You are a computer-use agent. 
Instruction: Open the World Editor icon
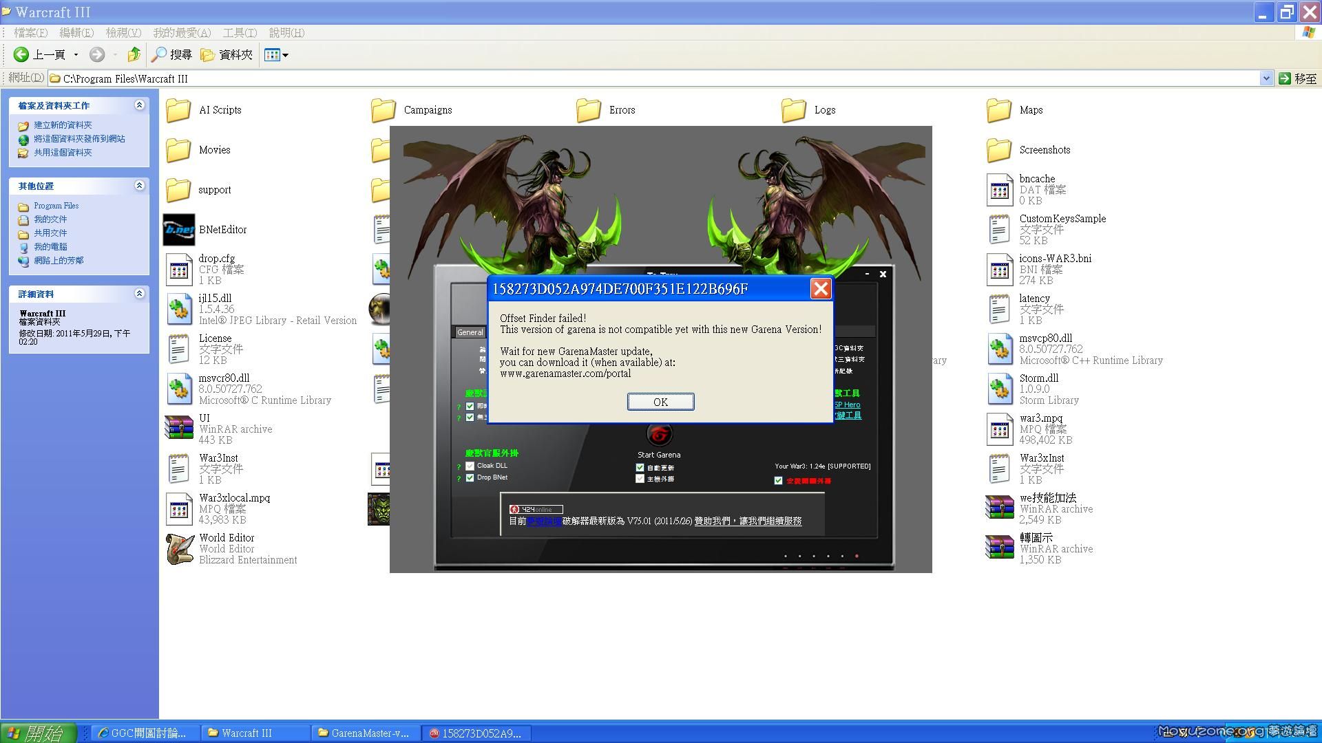click(179, 548)
